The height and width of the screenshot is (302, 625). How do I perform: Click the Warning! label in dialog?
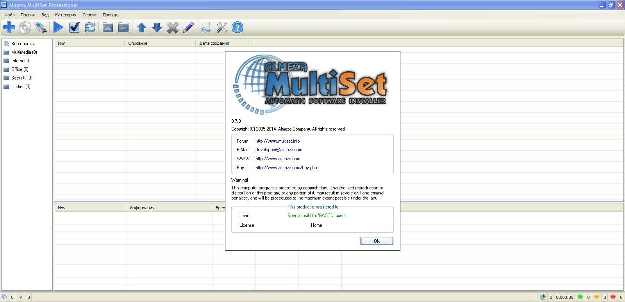tap(239, 180)
